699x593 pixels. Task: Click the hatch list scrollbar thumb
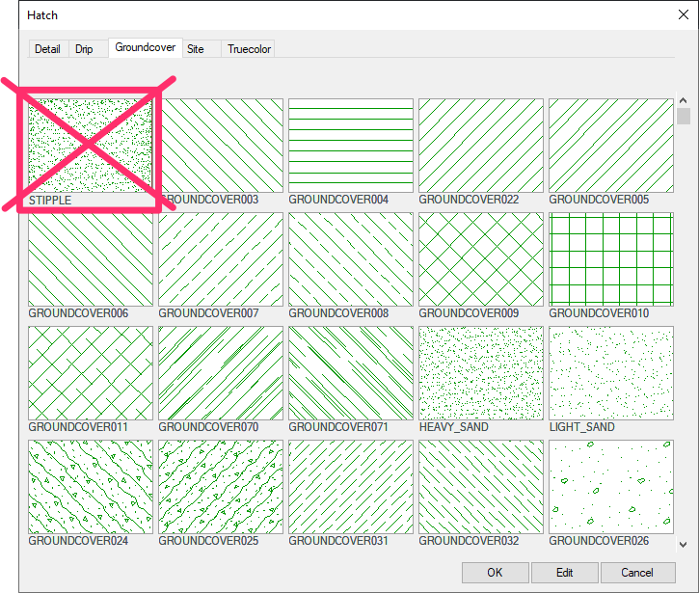(684, 116)
